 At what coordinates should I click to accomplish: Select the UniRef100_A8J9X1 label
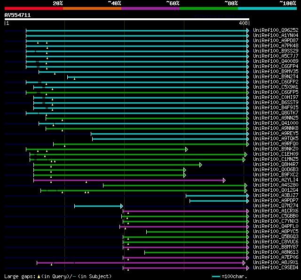click(x=276, y=263)
